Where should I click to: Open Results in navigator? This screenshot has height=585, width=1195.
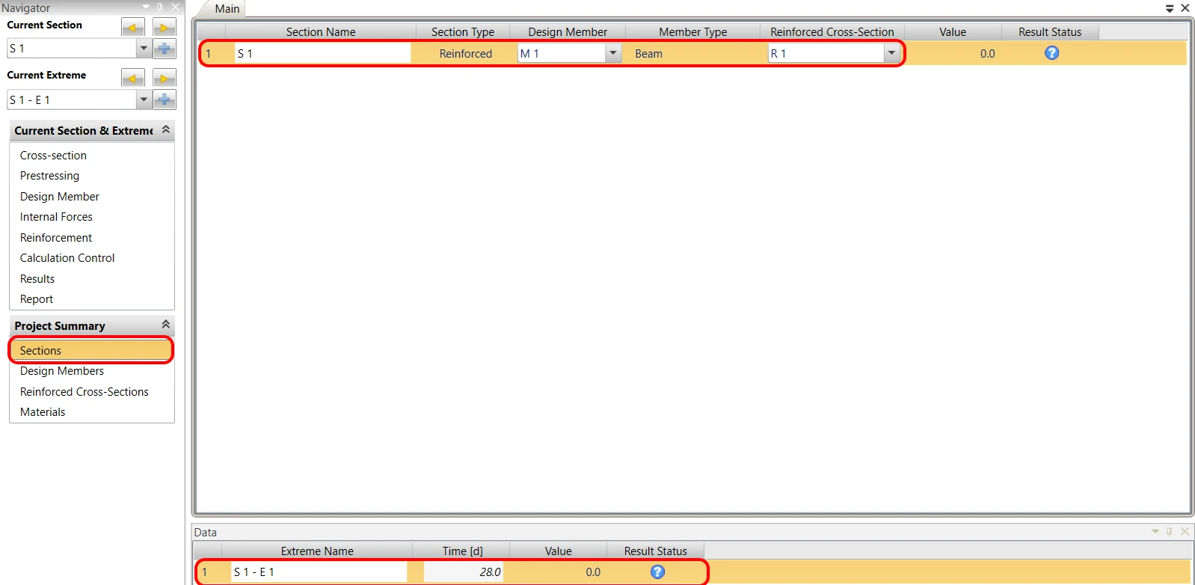[x=37, y=279]
